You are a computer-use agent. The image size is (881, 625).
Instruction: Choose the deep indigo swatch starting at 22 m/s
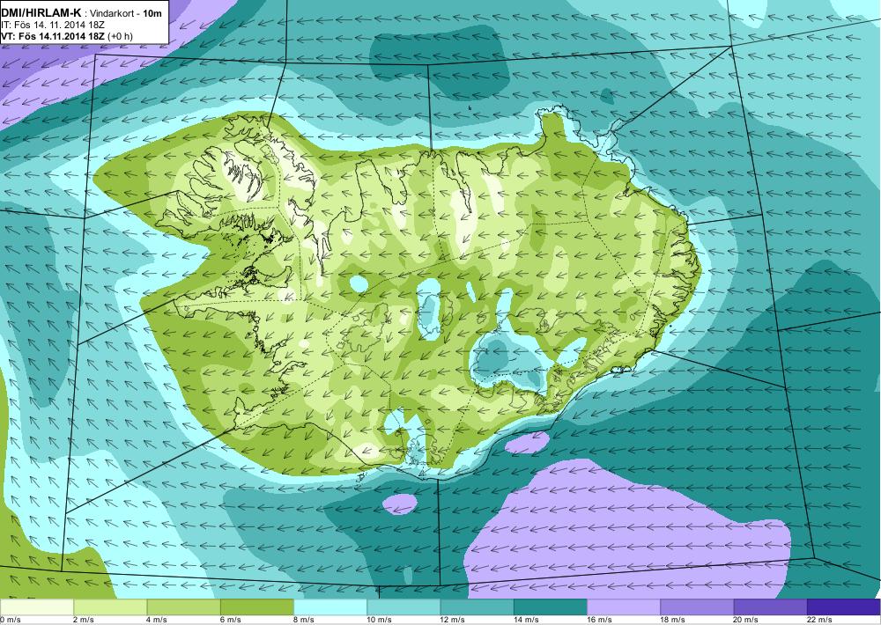point(844,607)
